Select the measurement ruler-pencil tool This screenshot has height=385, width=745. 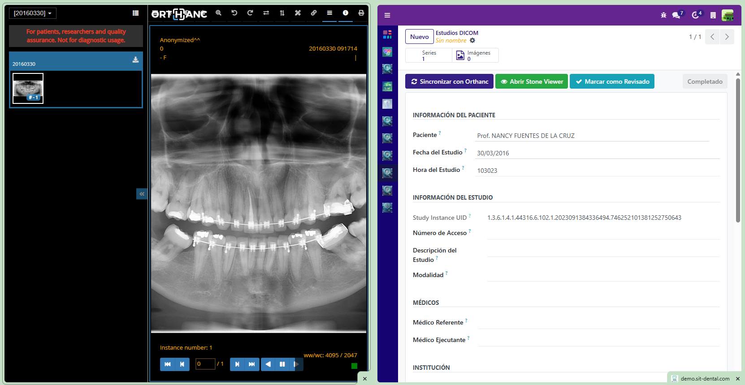298,13
